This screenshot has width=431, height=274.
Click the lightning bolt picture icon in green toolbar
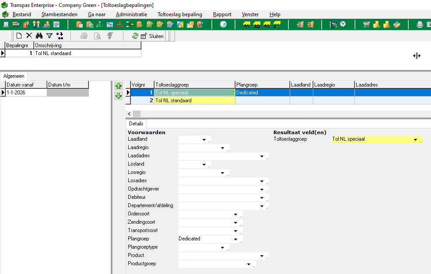(x=180, y=25)
